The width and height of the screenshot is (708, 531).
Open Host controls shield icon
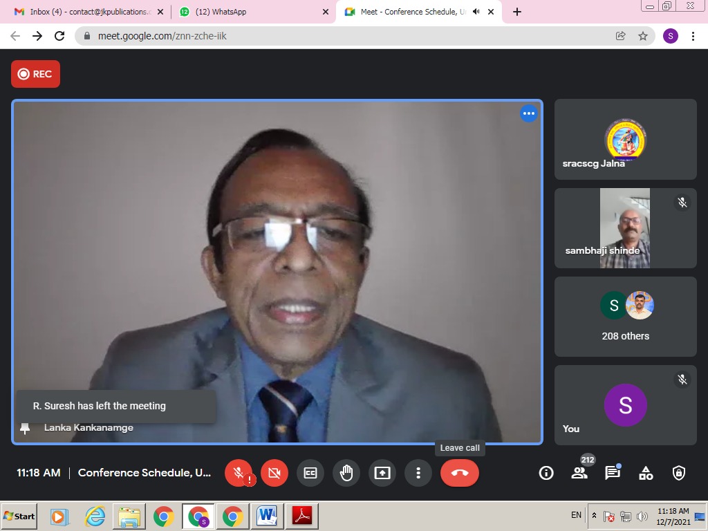[679, 473]
